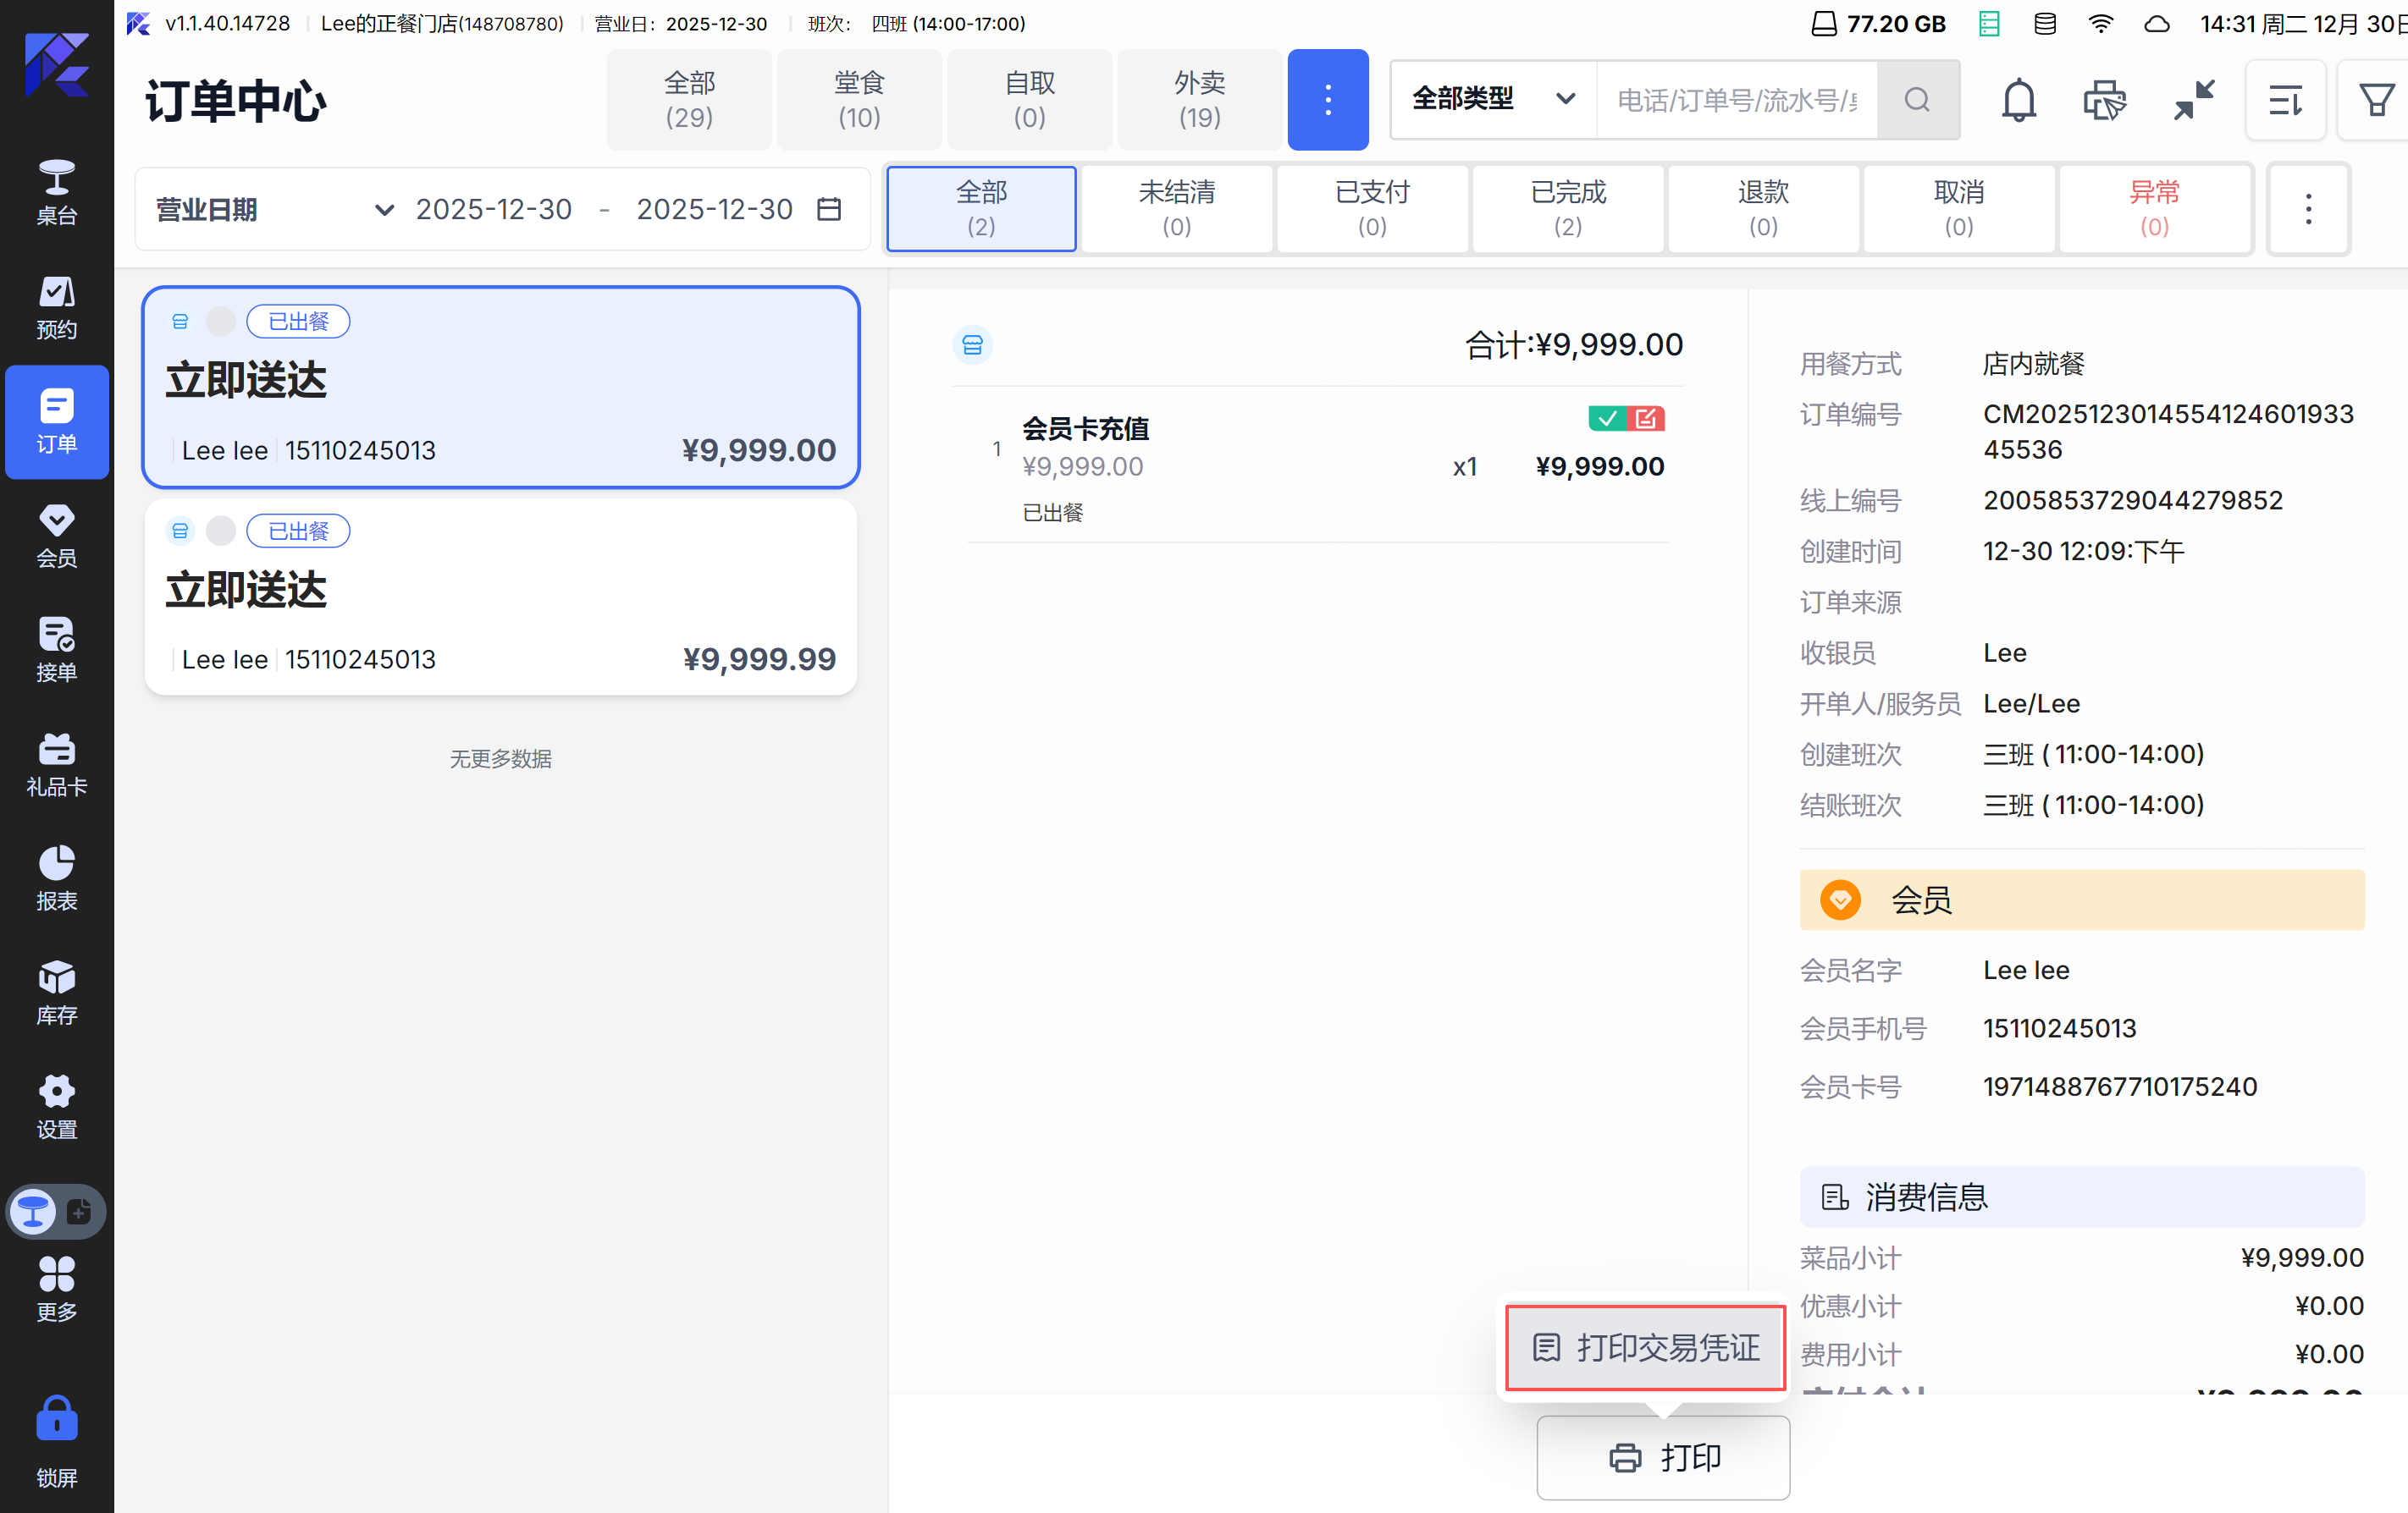This screenshot has width=2408, height=1513.
Task: Toggle the table mode switch above 更多
Action: (x=56, y=1213)
